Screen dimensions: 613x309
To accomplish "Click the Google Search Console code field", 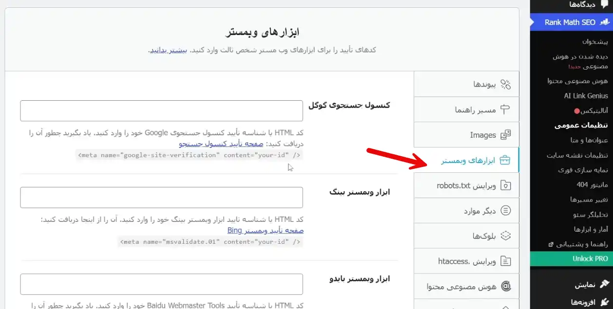I will 161,111.
